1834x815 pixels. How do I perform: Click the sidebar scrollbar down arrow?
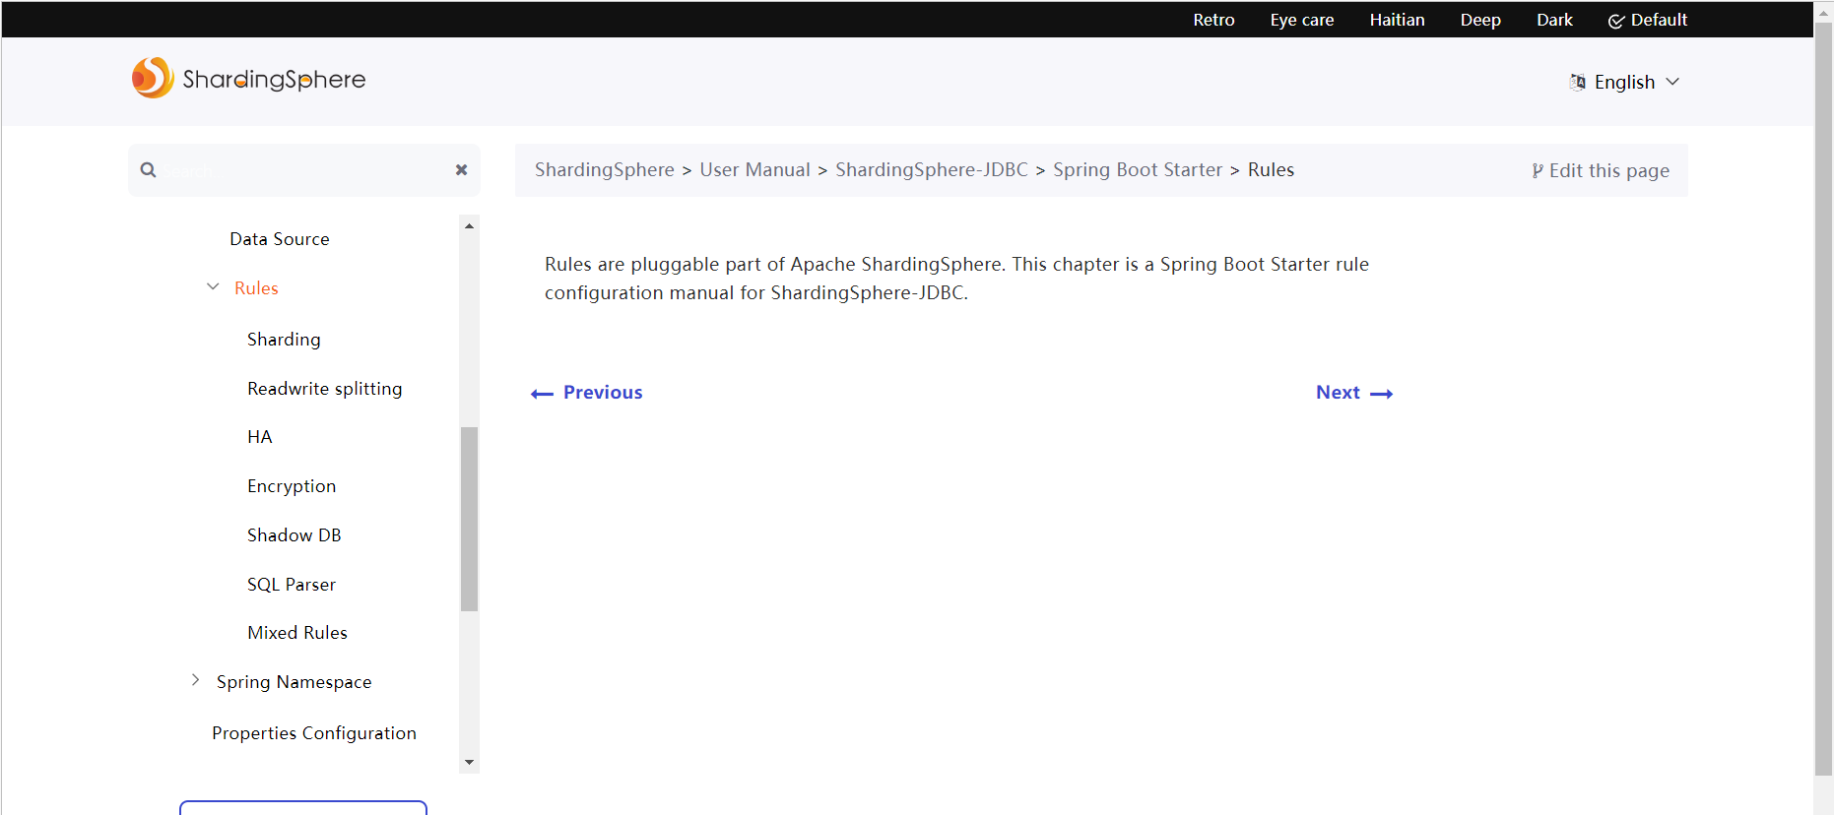469,762
